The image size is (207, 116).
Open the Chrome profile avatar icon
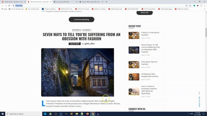click(x=201, y=6)
